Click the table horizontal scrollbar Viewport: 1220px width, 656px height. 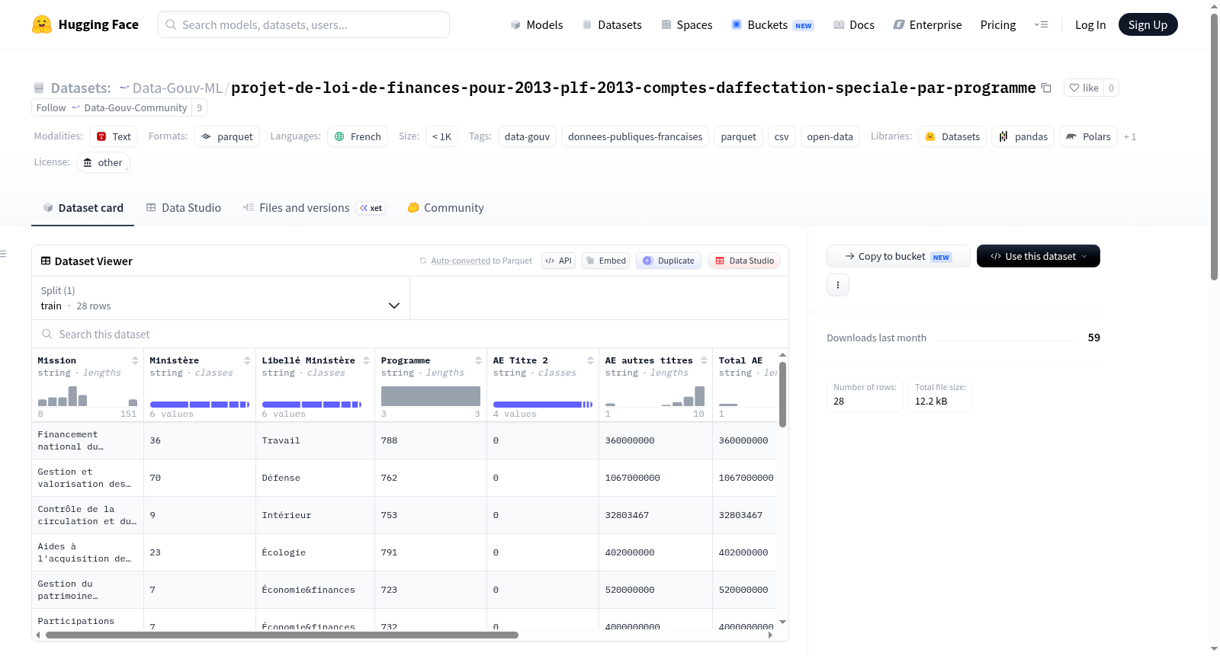pyautogui.click(x=282, y=635)
